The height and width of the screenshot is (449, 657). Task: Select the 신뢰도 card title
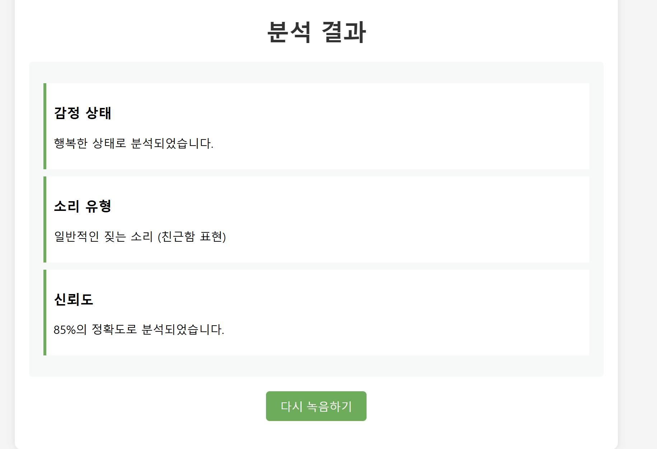point(74,299)
